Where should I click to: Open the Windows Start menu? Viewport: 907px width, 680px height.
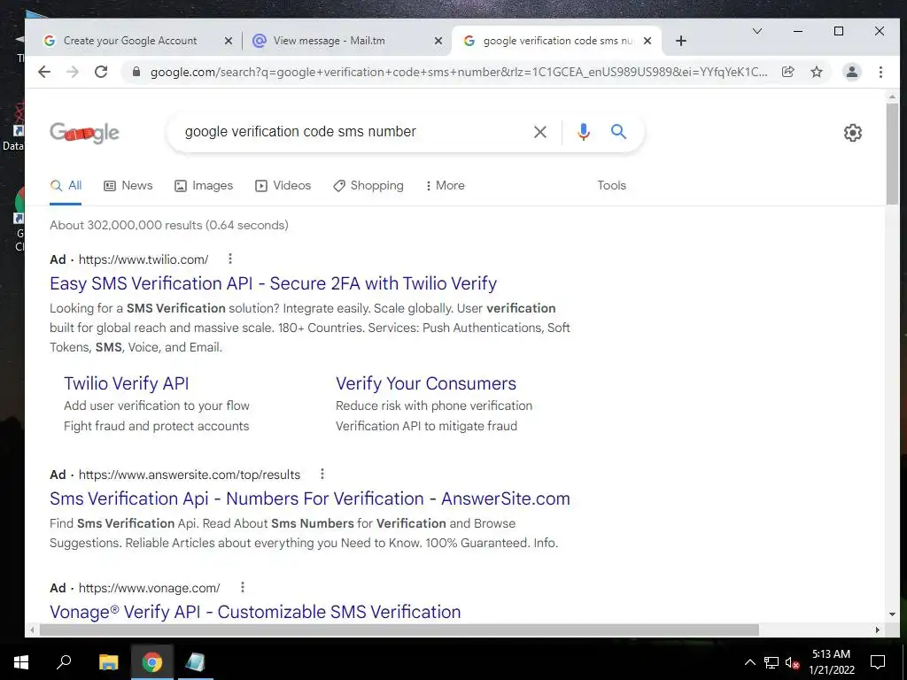pos(21,662)
